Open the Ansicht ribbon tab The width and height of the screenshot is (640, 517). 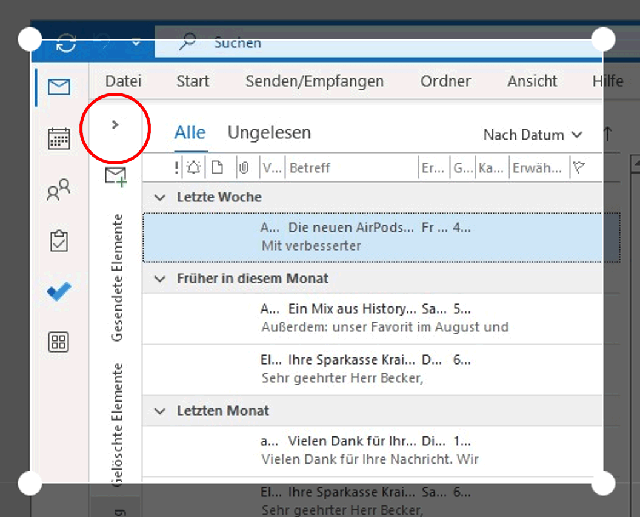pos(532,81)
